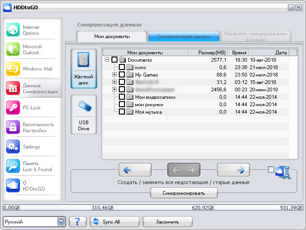Switch to Мои документы tab
The width and height of the screenshot is (306, 230).
tap(112, 36)
